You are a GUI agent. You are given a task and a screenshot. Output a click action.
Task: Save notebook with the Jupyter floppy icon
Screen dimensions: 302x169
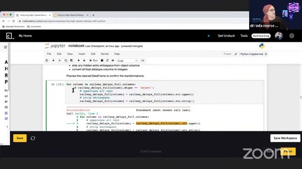click(x=47, y=61)
